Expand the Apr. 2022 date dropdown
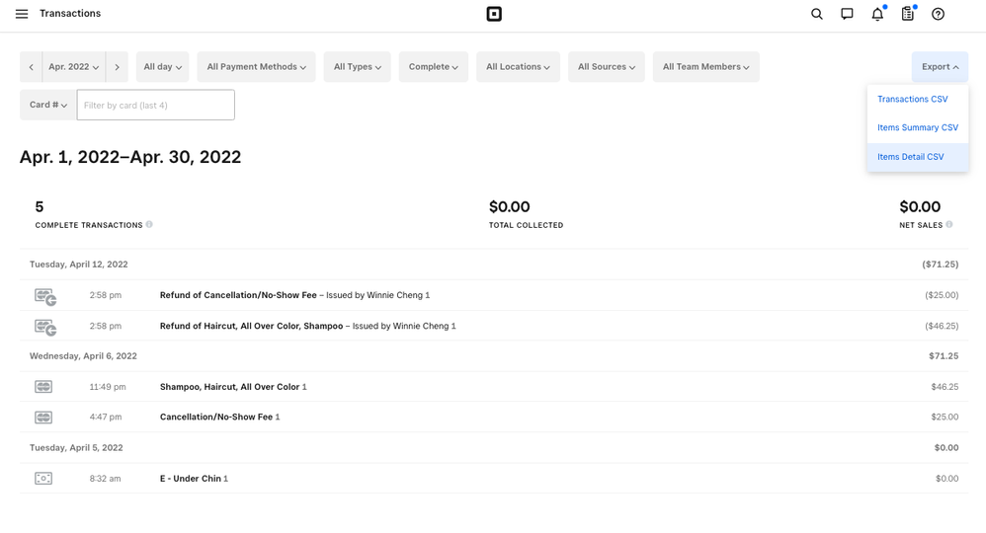986x533 pixels. [74, 67]
